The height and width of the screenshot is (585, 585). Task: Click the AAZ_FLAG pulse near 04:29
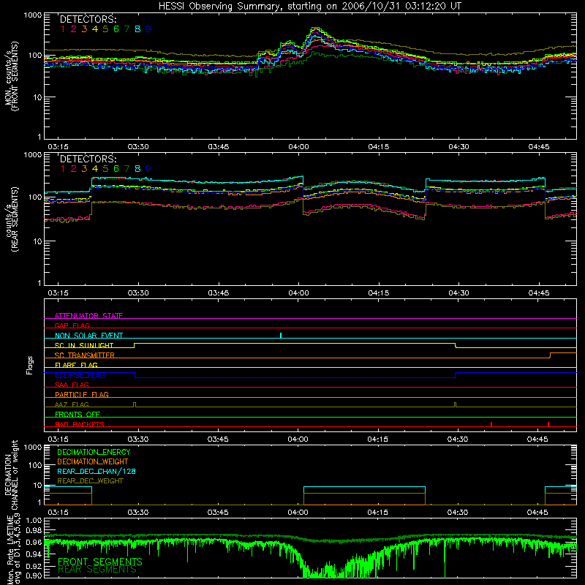coord(455,404)
